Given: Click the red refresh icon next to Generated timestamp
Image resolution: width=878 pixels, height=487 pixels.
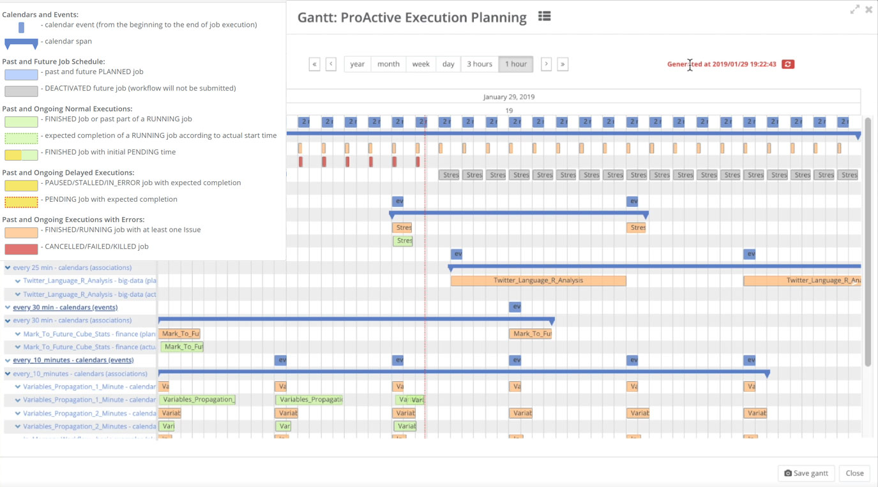Looking at the screenshot, I should pos(788,64).
